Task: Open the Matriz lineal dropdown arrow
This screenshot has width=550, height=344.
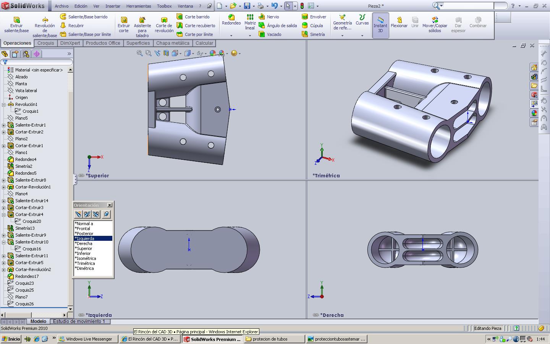Action: pos(250,36)
